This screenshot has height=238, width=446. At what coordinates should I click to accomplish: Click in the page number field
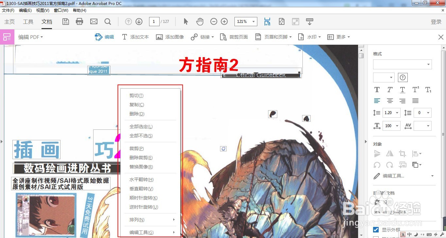[154, 21]
